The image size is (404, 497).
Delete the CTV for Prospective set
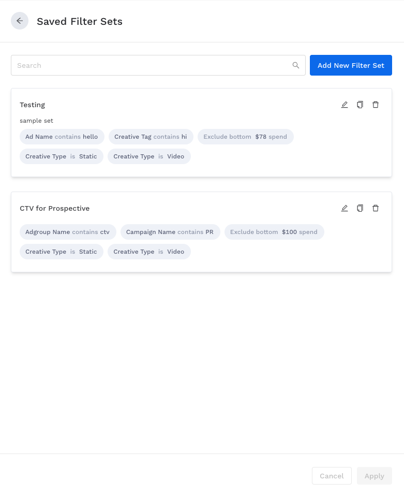[x=376, y=208]
